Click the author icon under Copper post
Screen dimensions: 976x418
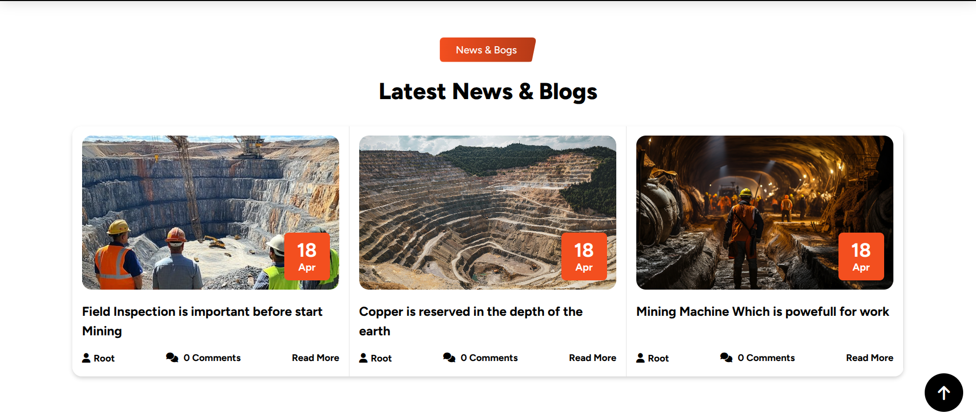(363, 358)
